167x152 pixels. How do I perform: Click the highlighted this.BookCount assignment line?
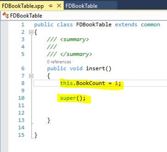click(90, 83)
